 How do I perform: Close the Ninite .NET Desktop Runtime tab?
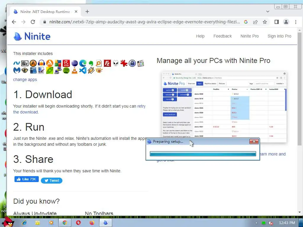pos(76,12)
